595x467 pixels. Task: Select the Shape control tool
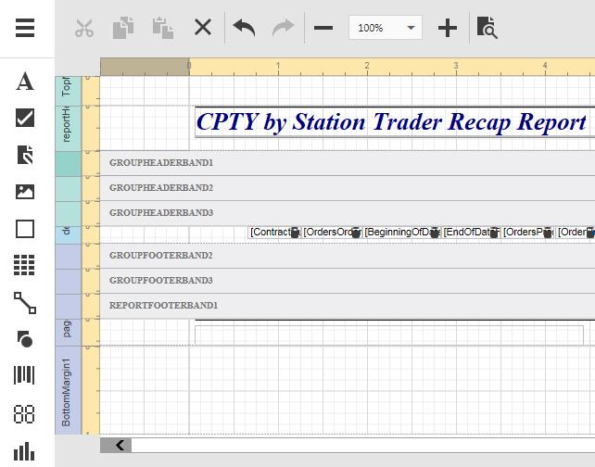25,340
